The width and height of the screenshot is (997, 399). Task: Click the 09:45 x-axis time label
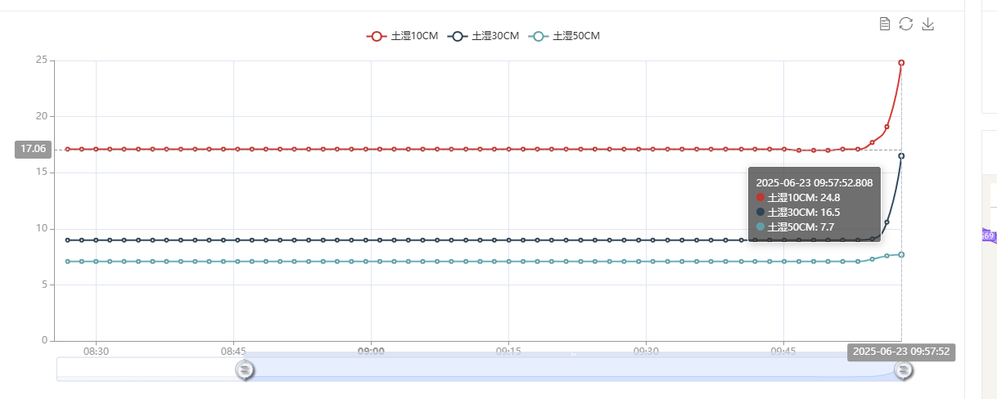pos(783,351)
